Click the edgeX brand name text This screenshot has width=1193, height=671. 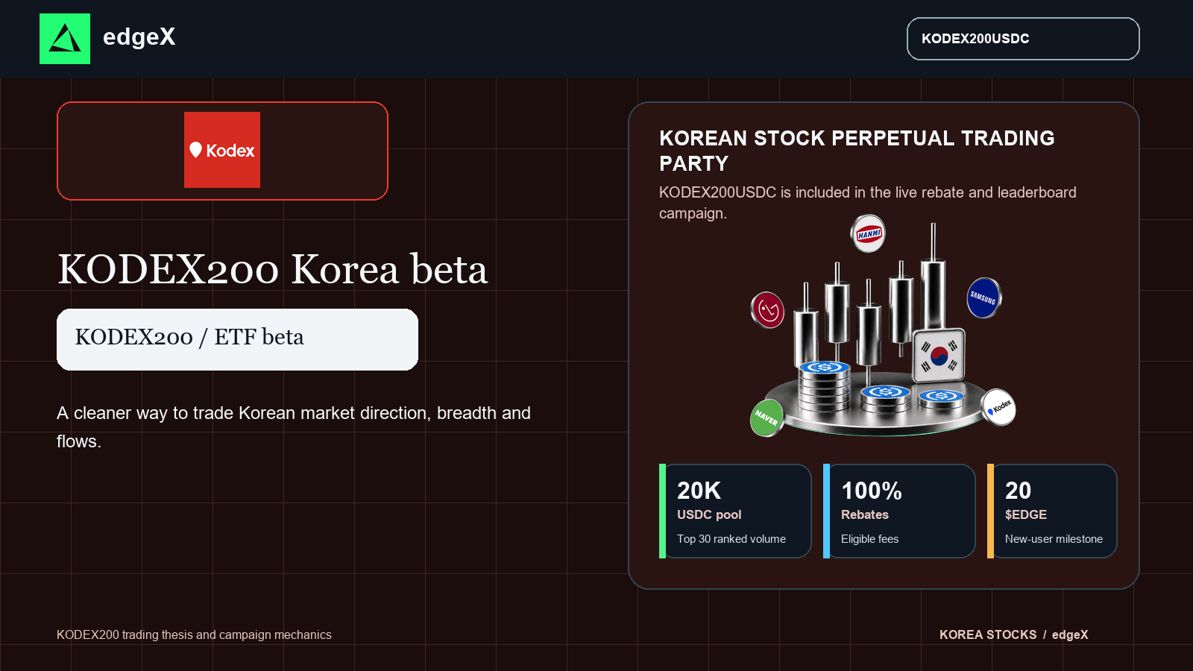pos(139,37)
